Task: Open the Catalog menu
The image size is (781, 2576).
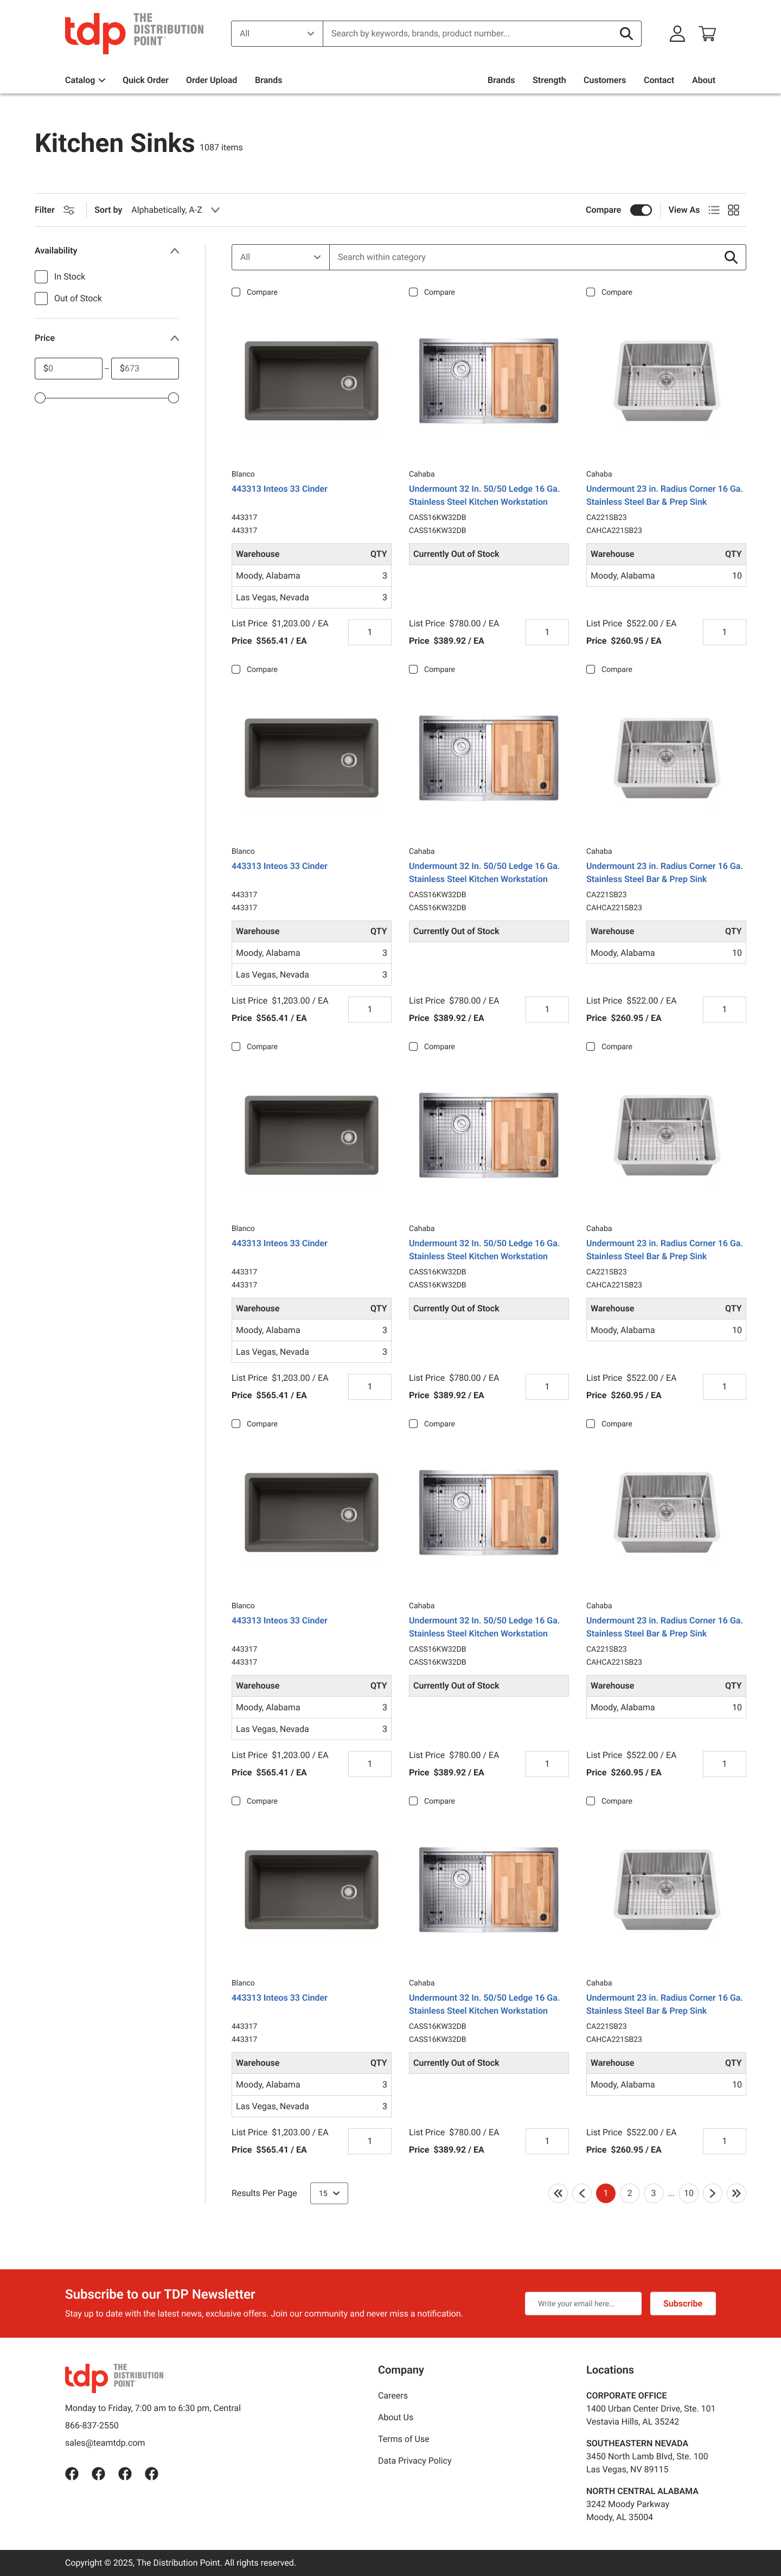Action: [85, 80]
